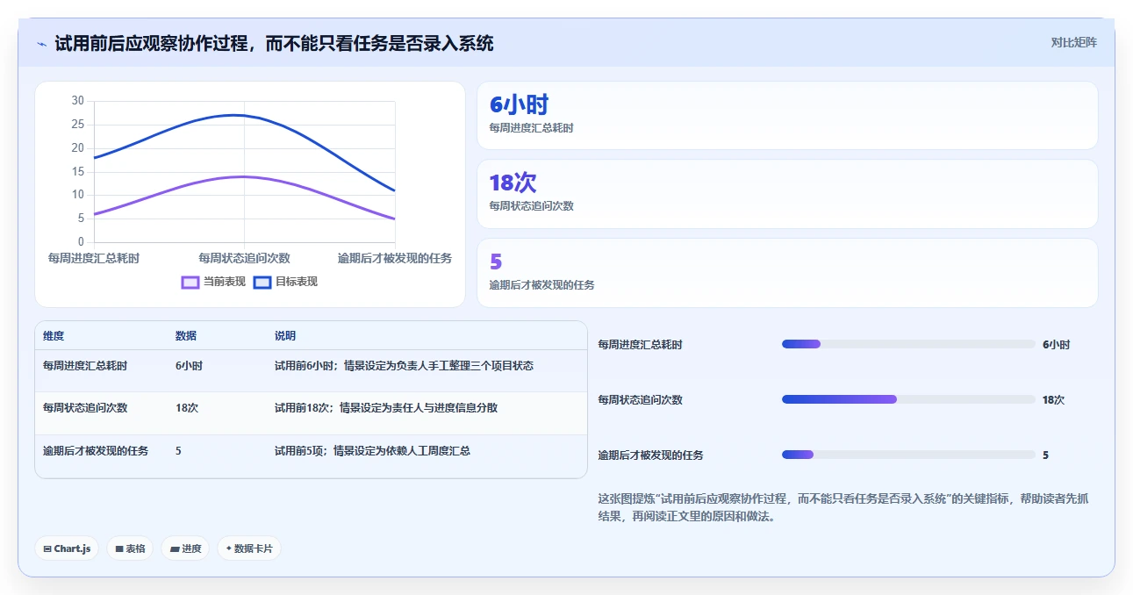This screenshot has height=595, width=1133.
Task: Click the 数据 column header
Action: click(186, 336)
